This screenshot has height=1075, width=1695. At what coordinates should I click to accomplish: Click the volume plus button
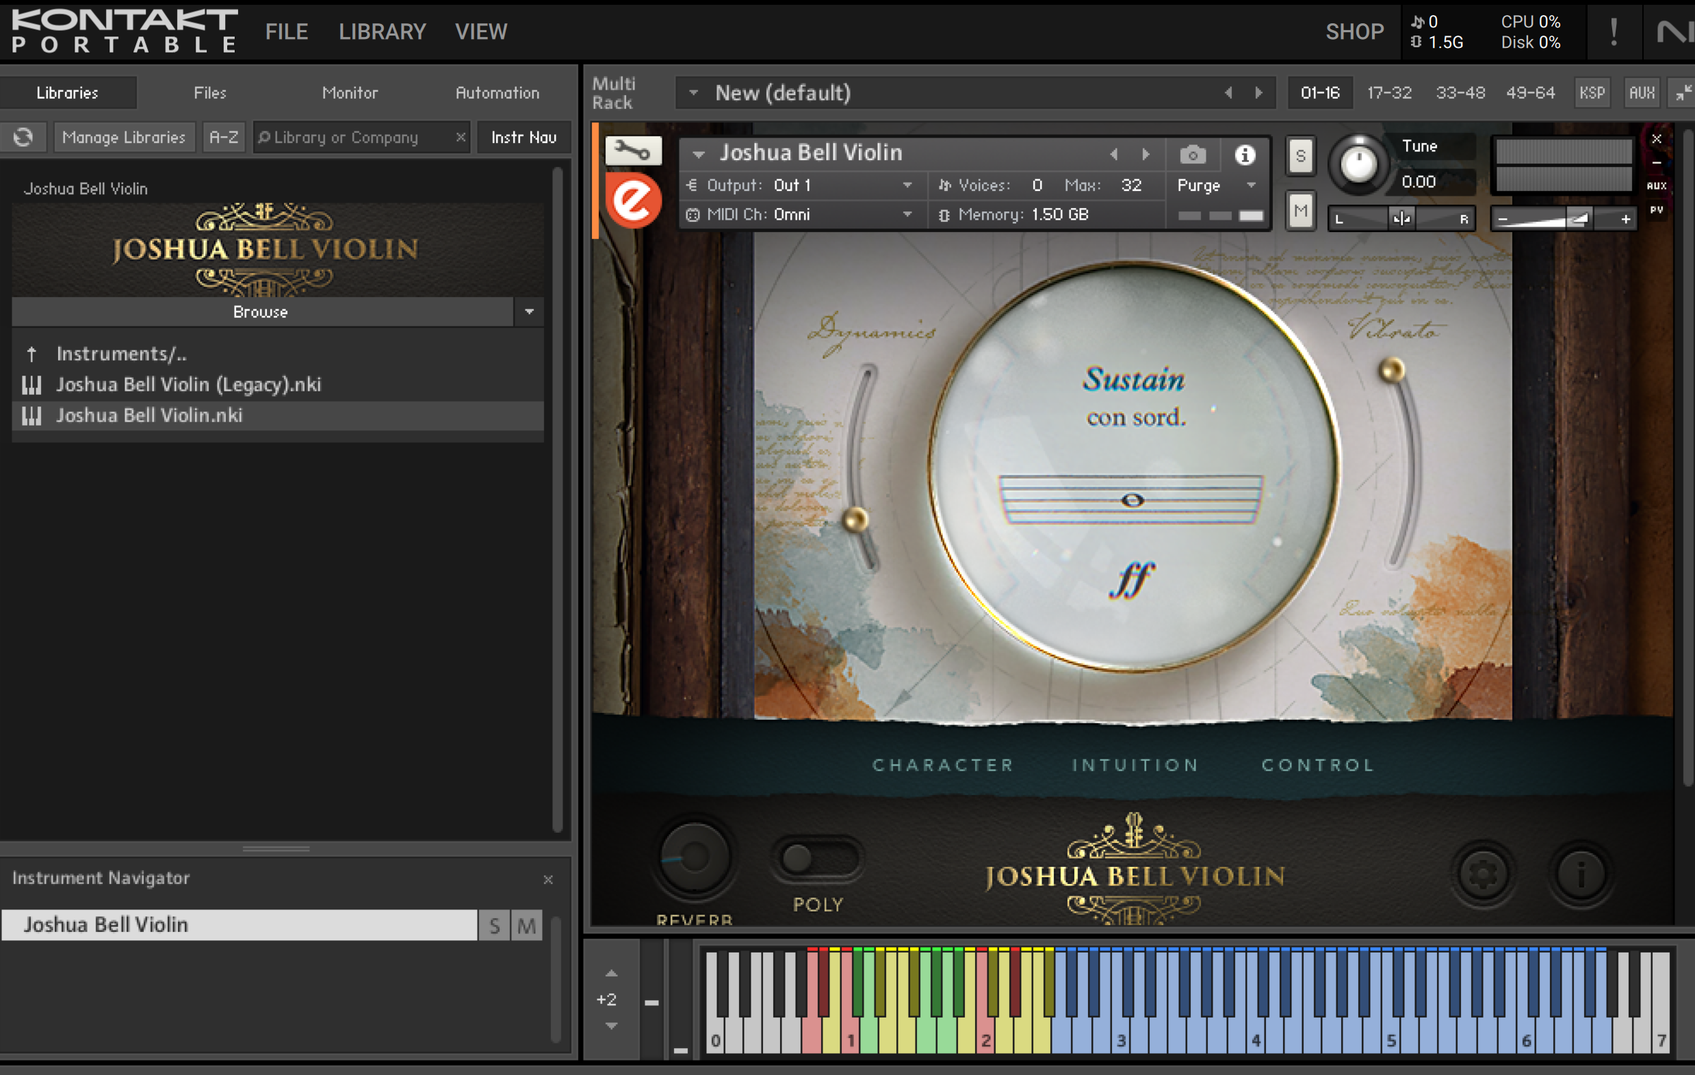click(x=1625, y=219)
